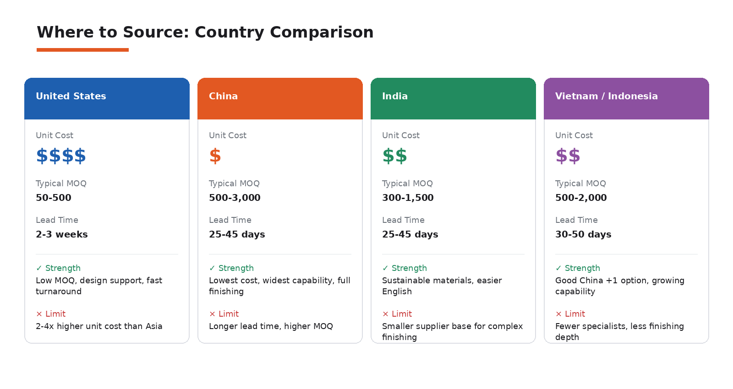Select the MOQ value '500-3,000'
733x389 pixels.
coord(235,198)
